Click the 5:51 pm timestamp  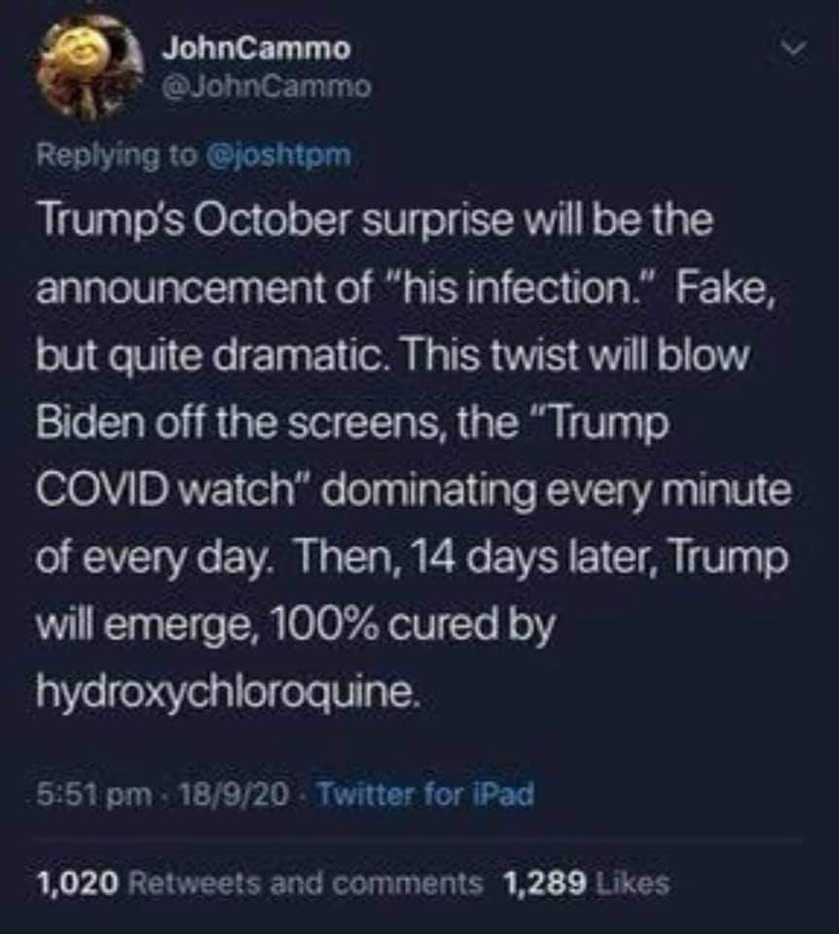click(93, 795)
